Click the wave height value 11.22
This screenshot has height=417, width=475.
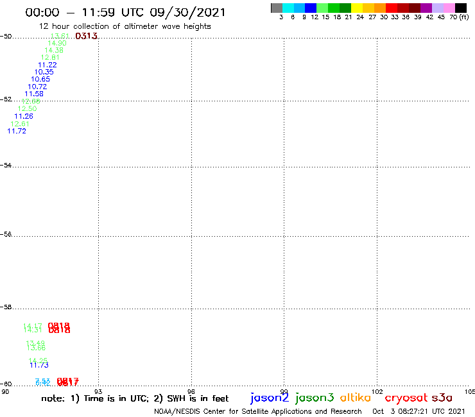click(x=47, y=65)
